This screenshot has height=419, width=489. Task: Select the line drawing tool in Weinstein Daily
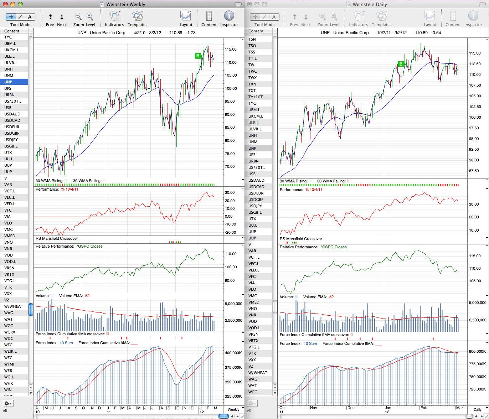264,17
